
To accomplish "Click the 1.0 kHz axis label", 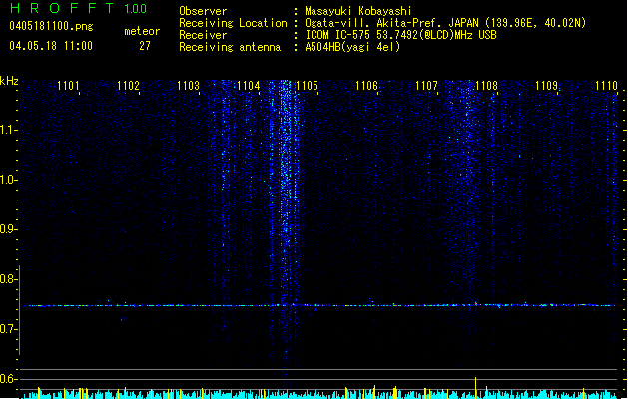I will (x=8, y=180).
